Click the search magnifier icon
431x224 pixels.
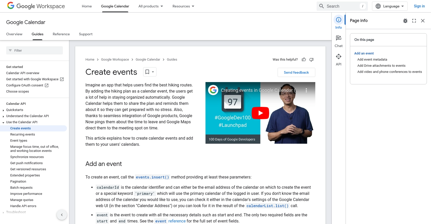click(321, 6)
